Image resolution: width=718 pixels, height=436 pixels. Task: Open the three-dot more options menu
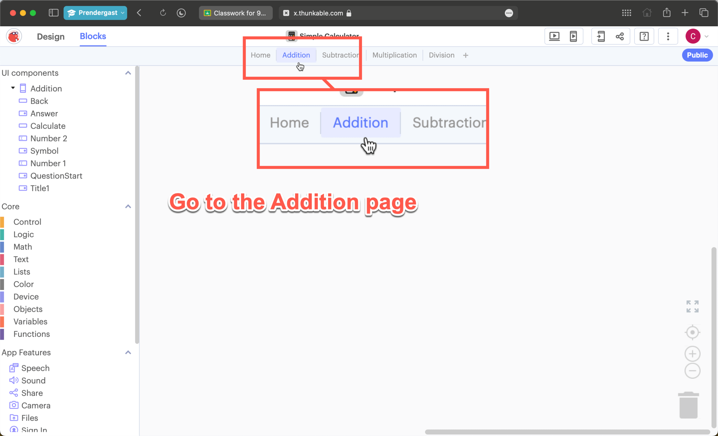click(x=668, y=36)
